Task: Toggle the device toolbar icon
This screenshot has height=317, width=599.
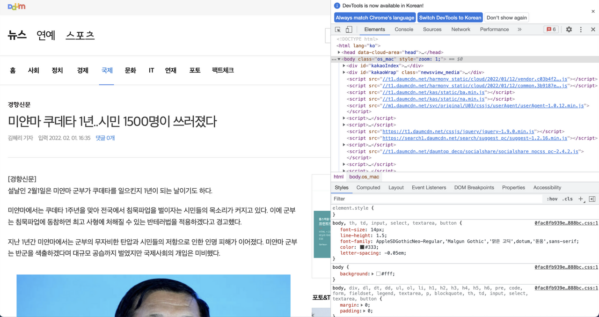Action: [349, 29]
